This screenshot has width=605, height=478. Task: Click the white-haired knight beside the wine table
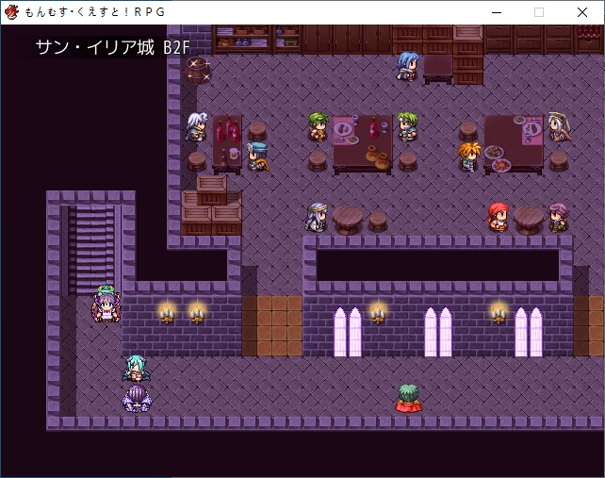197,126
